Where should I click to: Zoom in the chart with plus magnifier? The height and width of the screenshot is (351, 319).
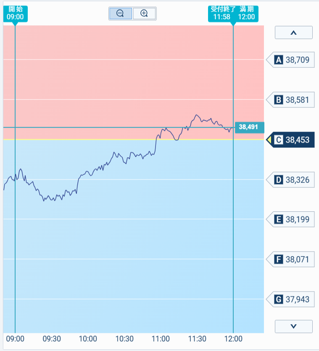144,13
